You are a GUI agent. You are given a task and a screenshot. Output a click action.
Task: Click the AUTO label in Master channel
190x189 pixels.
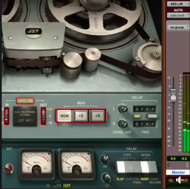(x=178, y=10)
